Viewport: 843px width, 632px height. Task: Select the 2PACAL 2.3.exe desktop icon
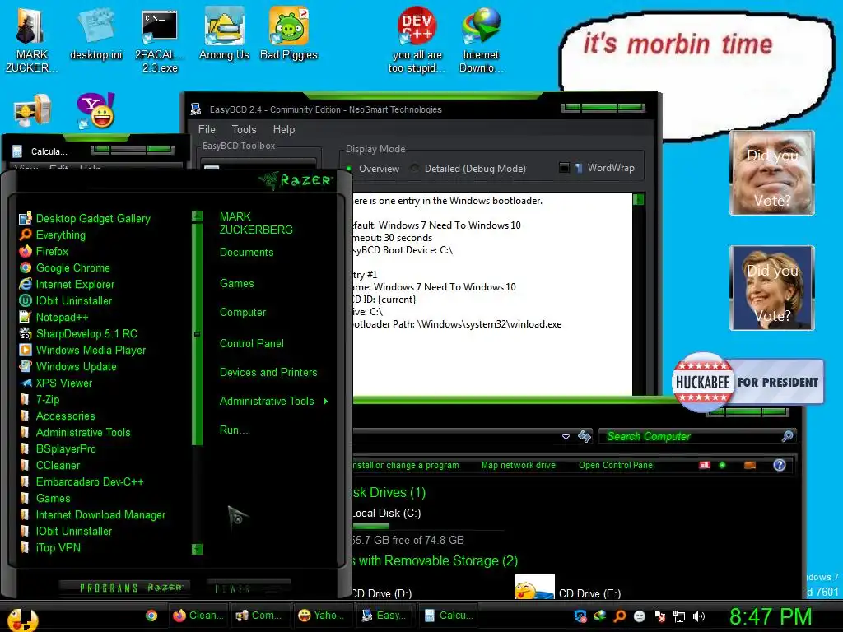point(160,39)
